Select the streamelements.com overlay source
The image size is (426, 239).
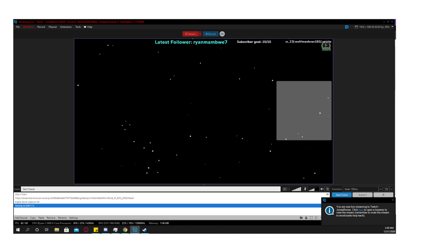tap(168, 198)
